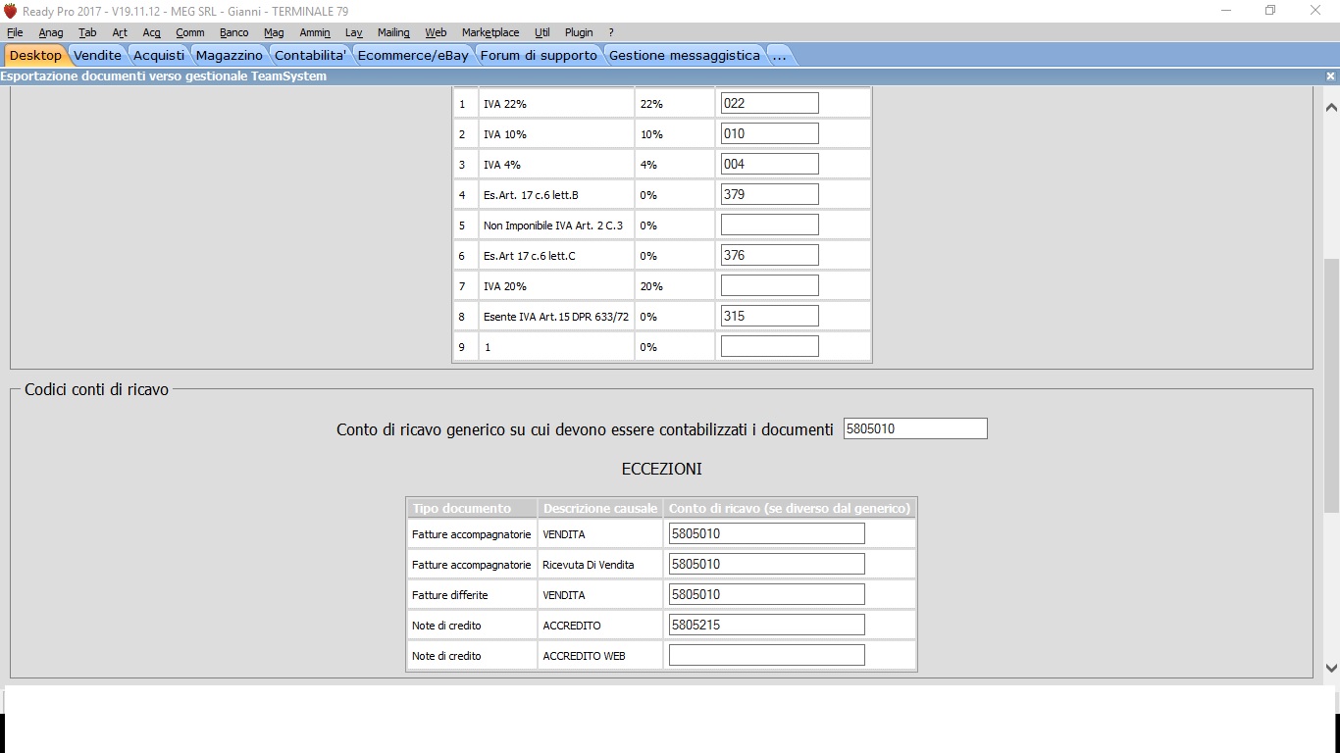This screenshot has width=1340, height=753.
Task: Open the Mailing menu
Action: pos(393,32)
